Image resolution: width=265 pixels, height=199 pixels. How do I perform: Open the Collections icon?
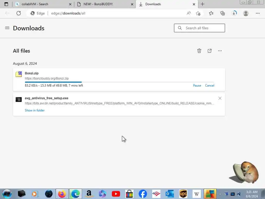coord(223,13)
